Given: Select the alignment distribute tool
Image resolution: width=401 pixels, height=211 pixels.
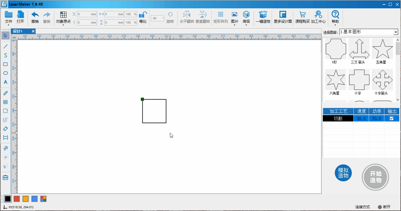Looking at the screenshot, I should click(x=5, y=138).
